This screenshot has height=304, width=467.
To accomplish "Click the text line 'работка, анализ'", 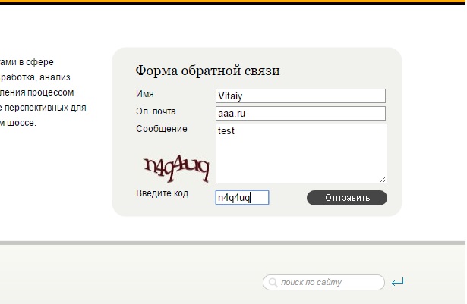I will [x=36, y=77].
